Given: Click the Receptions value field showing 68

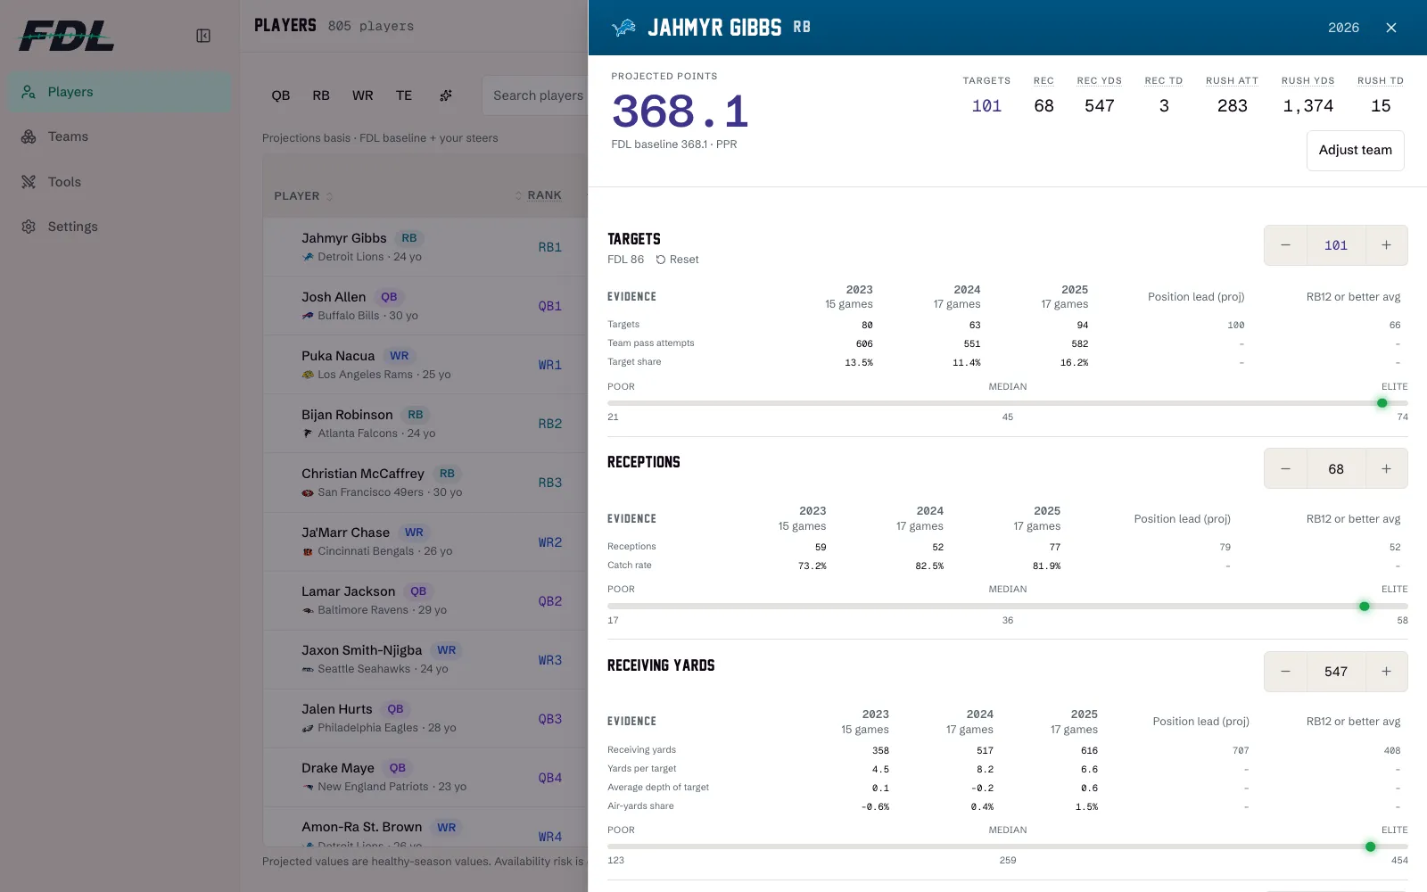Looking at the screenshot, I should [1336, 469].
